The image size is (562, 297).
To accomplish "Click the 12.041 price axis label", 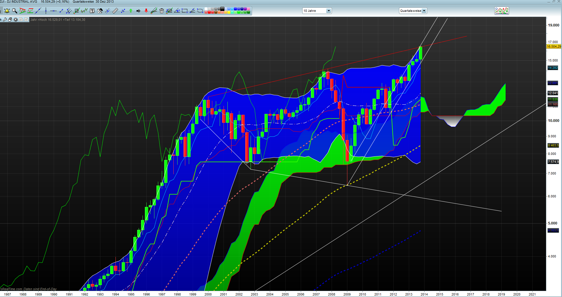I will tap(553, 93).
